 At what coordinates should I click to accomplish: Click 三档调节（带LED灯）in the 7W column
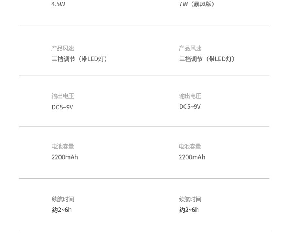207,59
